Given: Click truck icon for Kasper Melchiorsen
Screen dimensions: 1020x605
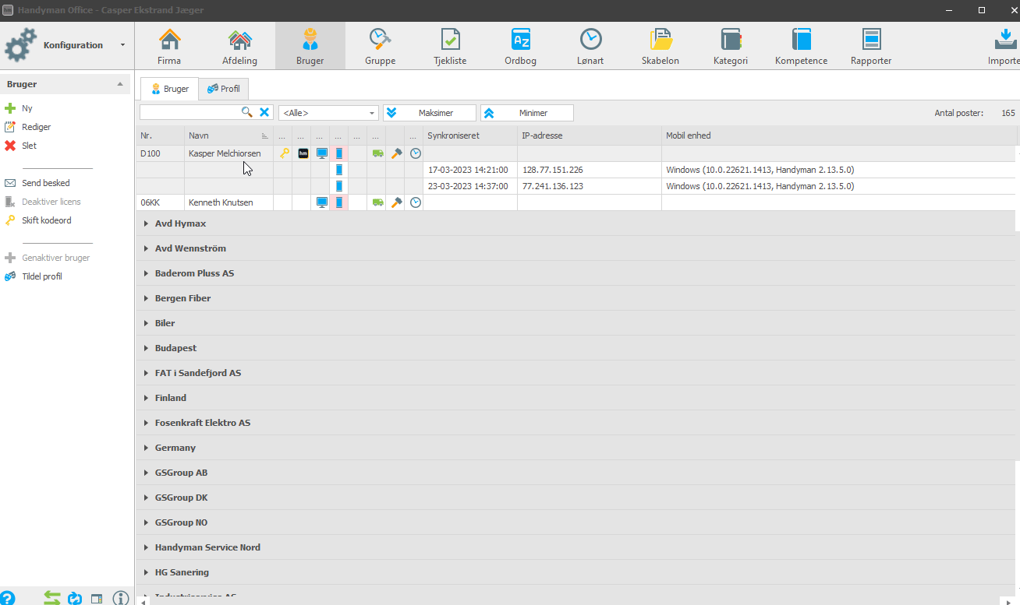Looking at the screenshot, I should click(x=377, y=154).
